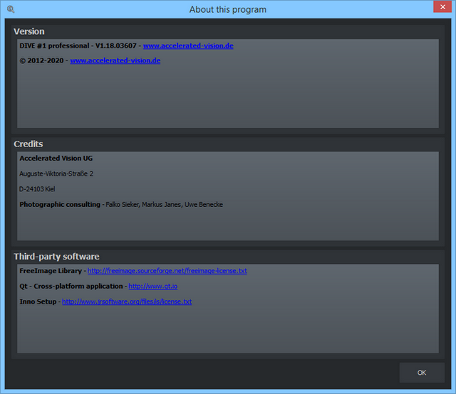This screenshot has height=394, width=456.
Task: Click the 'Auguste-Viktoria-Straße 2' address line
Action: (56, 174)
